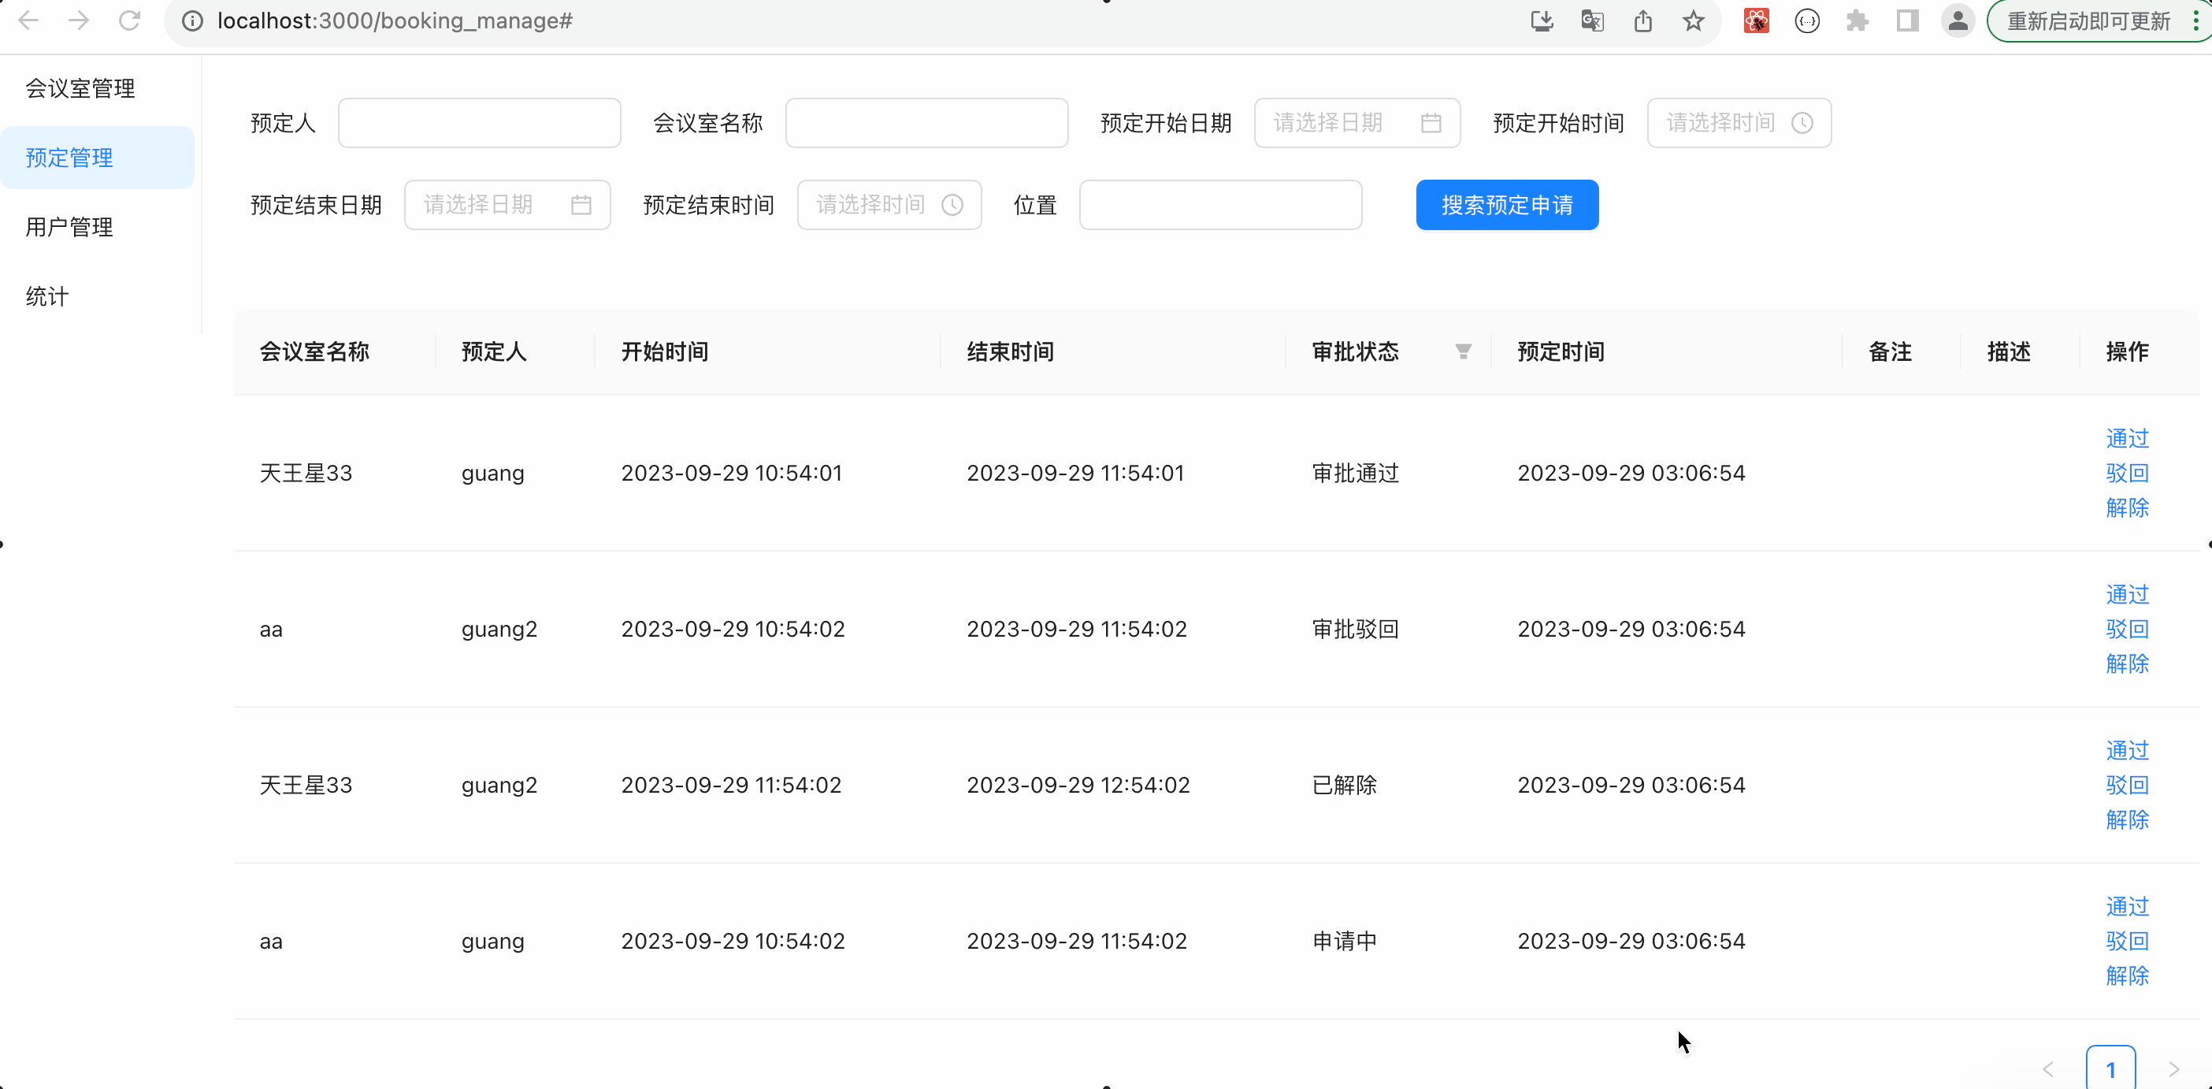Focus the 预定人 search input field
The image size is (2212, 1089).
(x=479, y=123)
